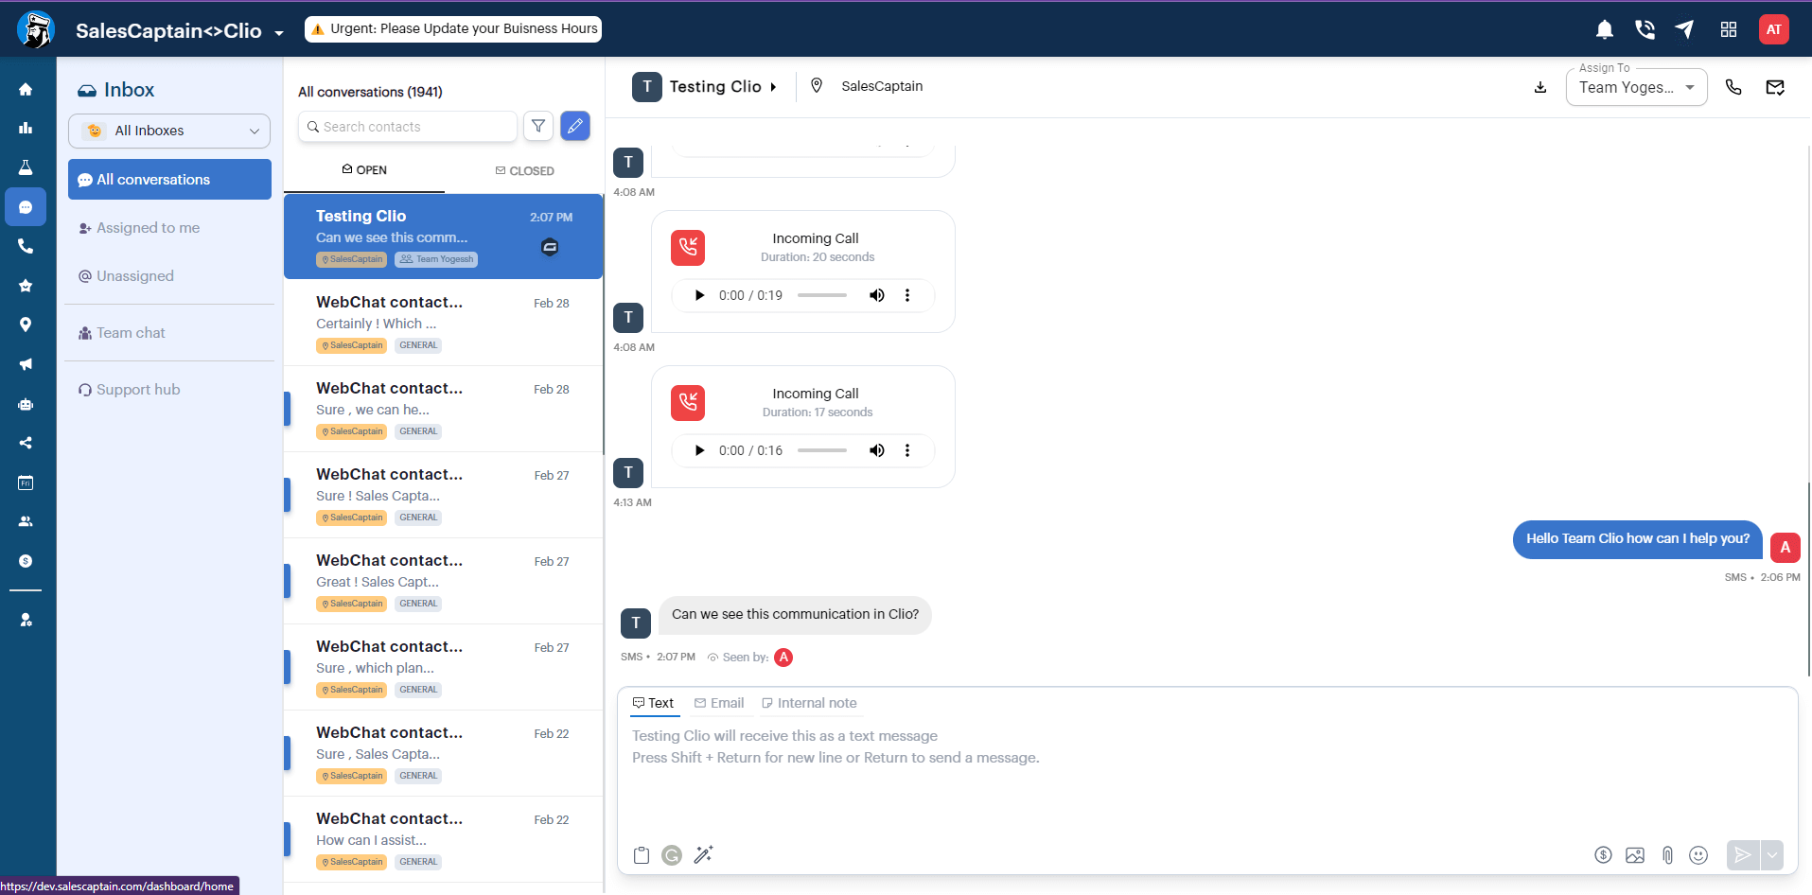Switch to the CLOSED conversations tab
Screen dimensions: 1812x895
pos(525,171)
